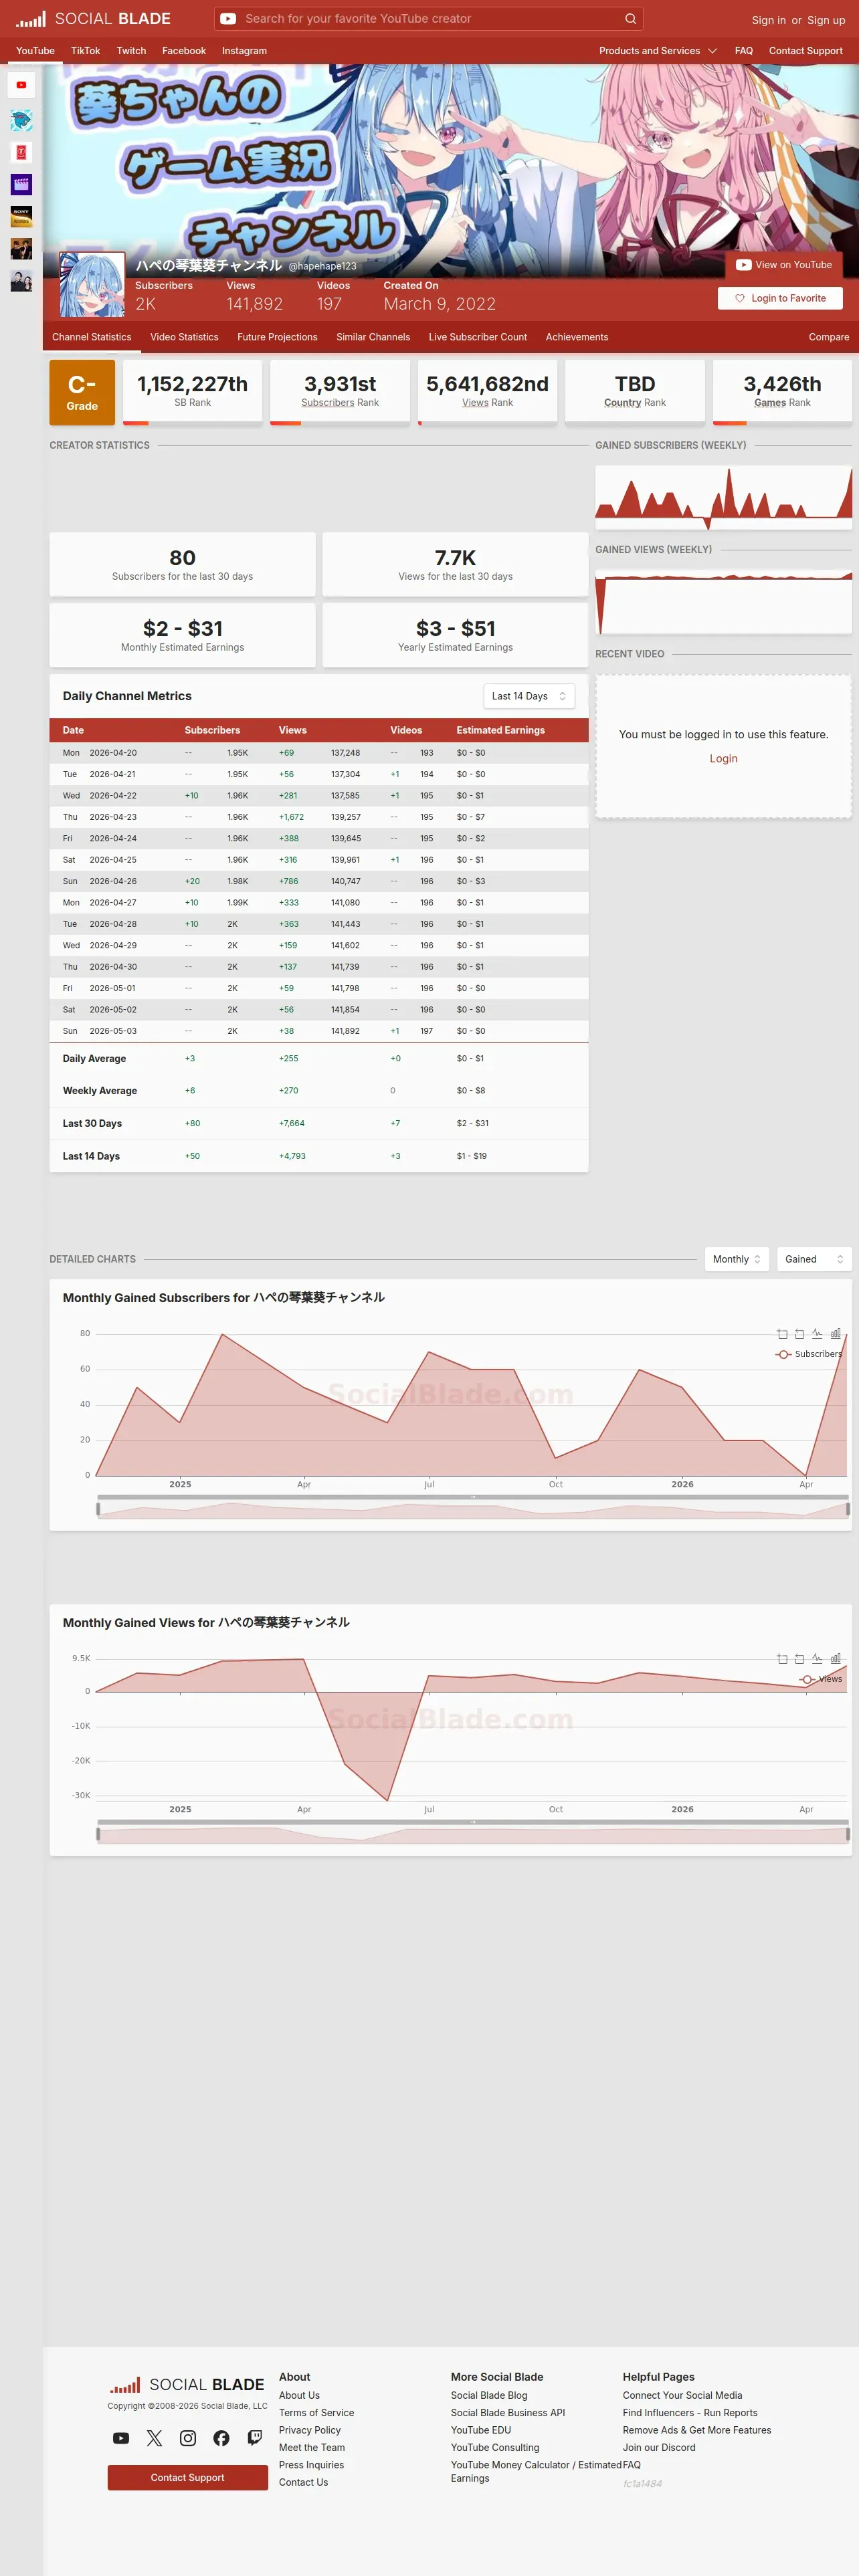Viewport: 859px width, 2576px height.
Task: Open Terms of Service footer link
Action: (316, 2413)
